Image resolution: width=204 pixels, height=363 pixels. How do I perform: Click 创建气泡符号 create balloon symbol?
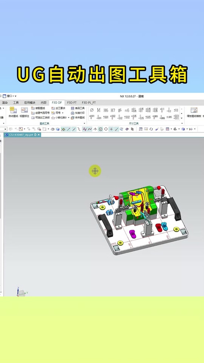40,113
